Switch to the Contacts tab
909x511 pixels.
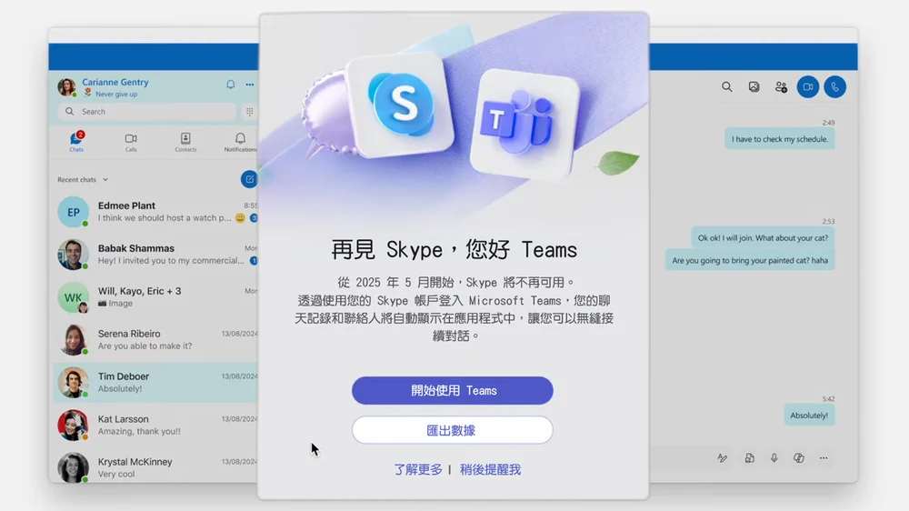pyautogui.click(x=185, y=142)
